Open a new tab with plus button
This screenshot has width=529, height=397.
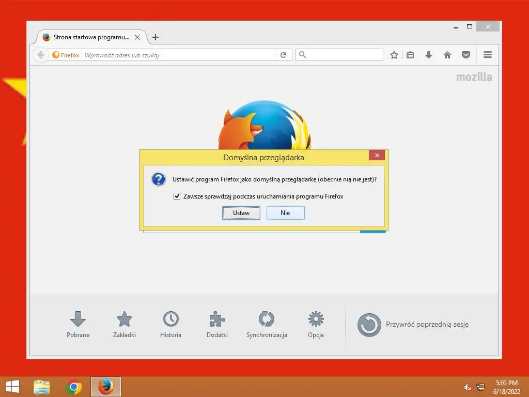[155, 37]
